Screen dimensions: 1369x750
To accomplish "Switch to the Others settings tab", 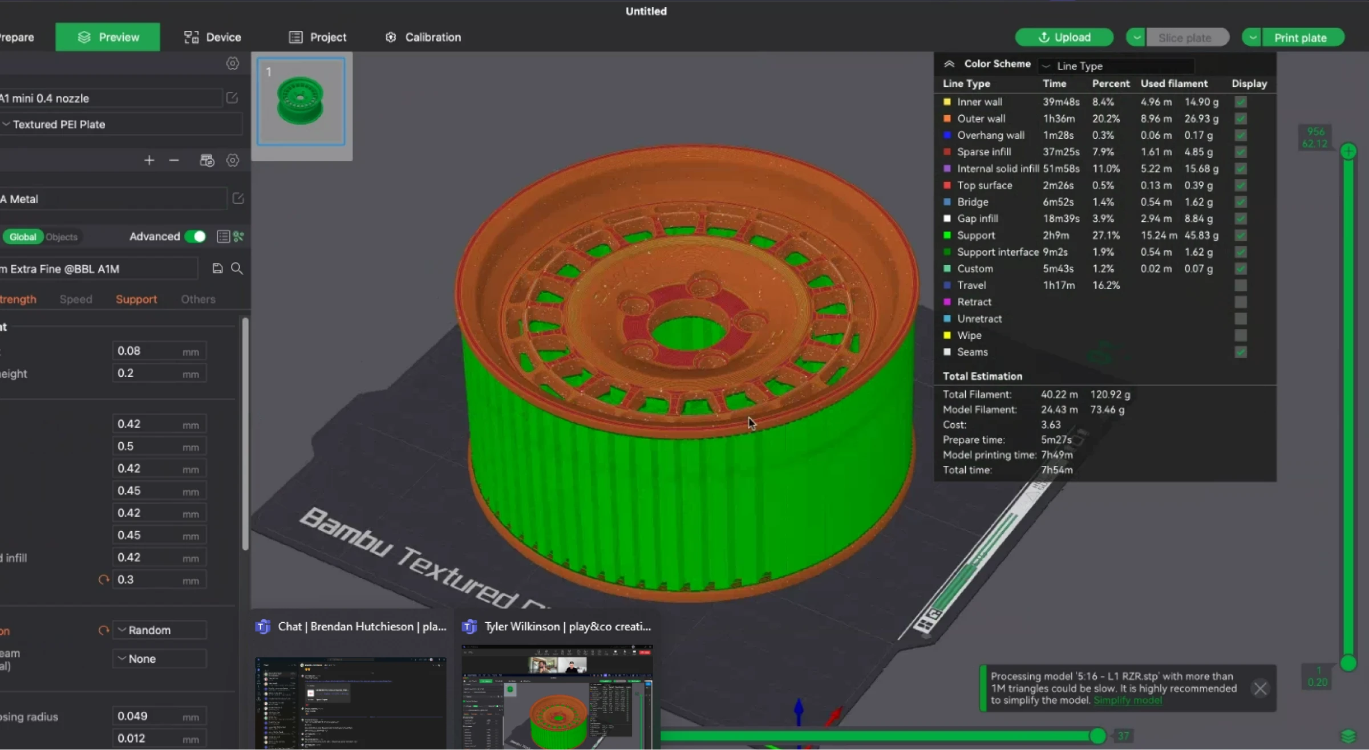I will tap(197, 299).
